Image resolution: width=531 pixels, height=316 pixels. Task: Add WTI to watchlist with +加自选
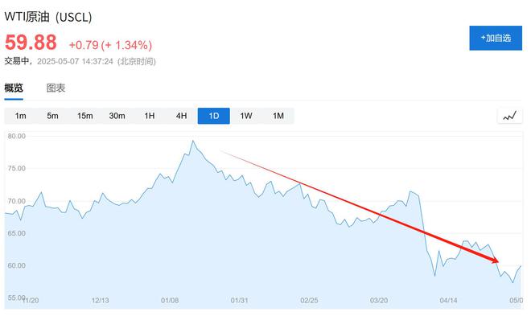(x=496, y=38)
